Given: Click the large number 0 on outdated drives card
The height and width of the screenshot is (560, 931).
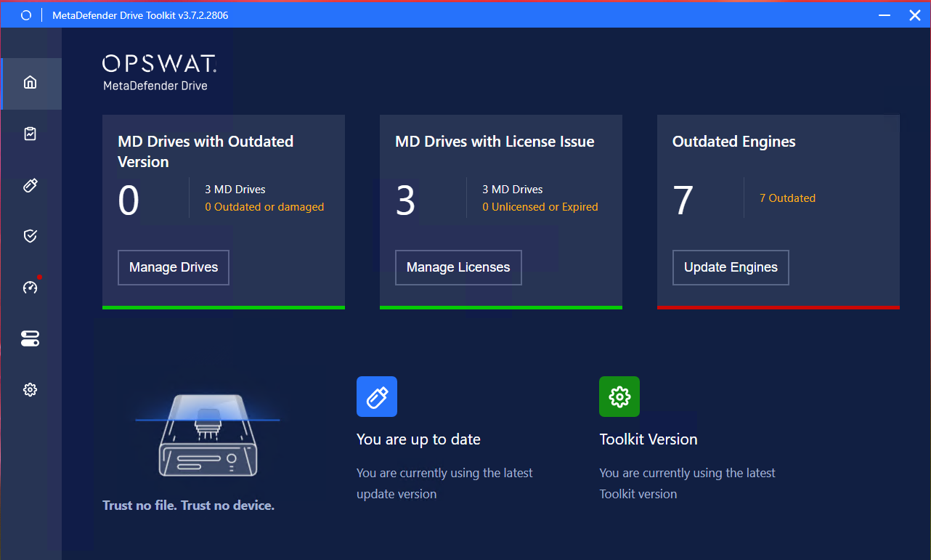Looking at the screenshot, I should pyautogui.click(x=129, y=201).
